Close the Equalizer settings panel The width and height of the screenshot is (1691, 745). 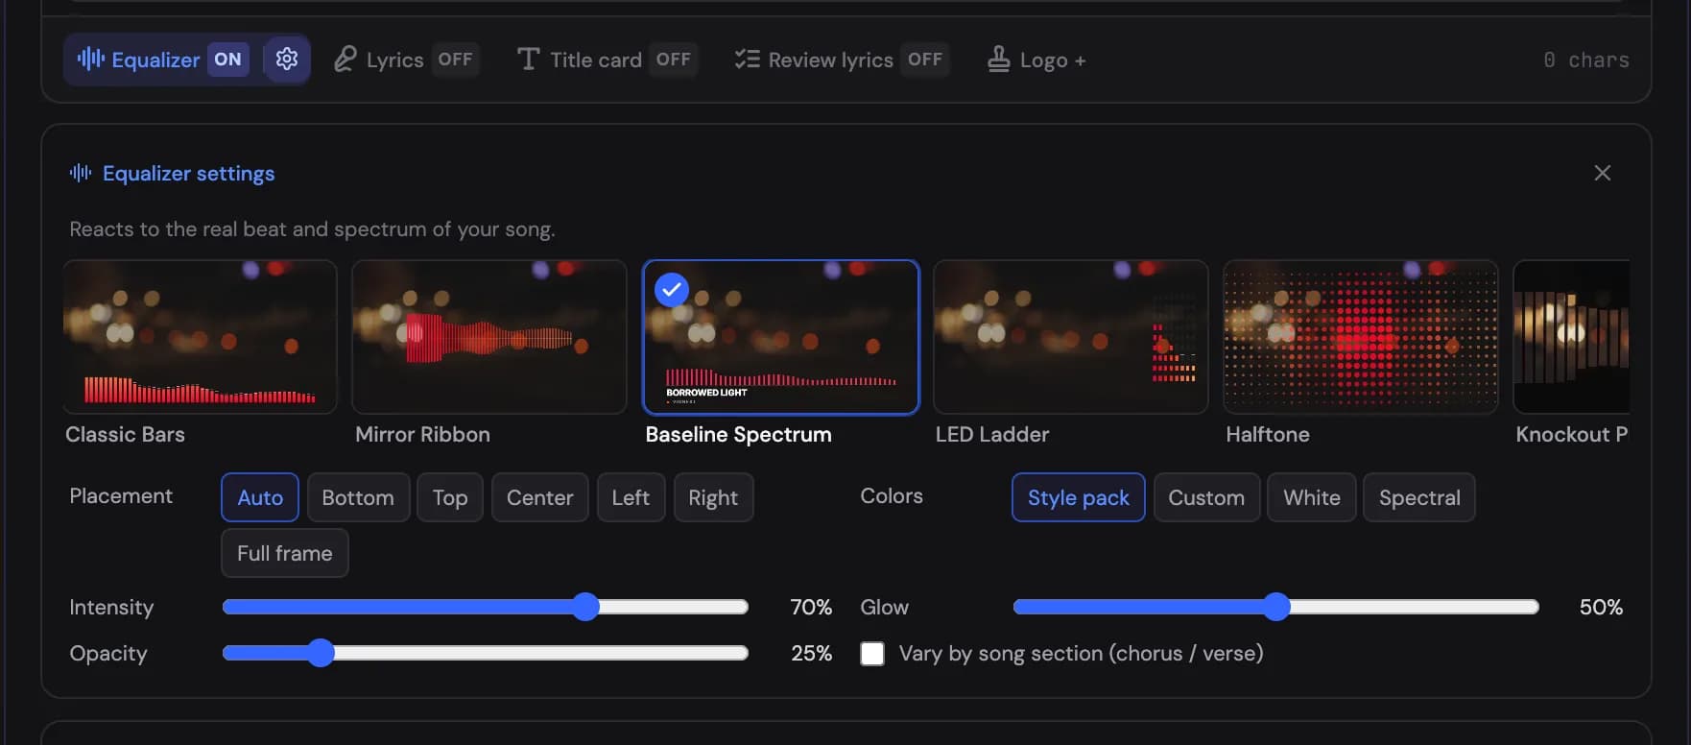pos(1602,173)
